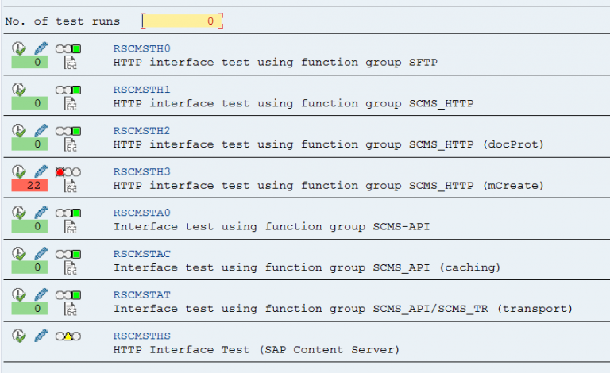Click the No. of test runs input field
This screenshot has width=610, height=373.
tap(182, 21)
